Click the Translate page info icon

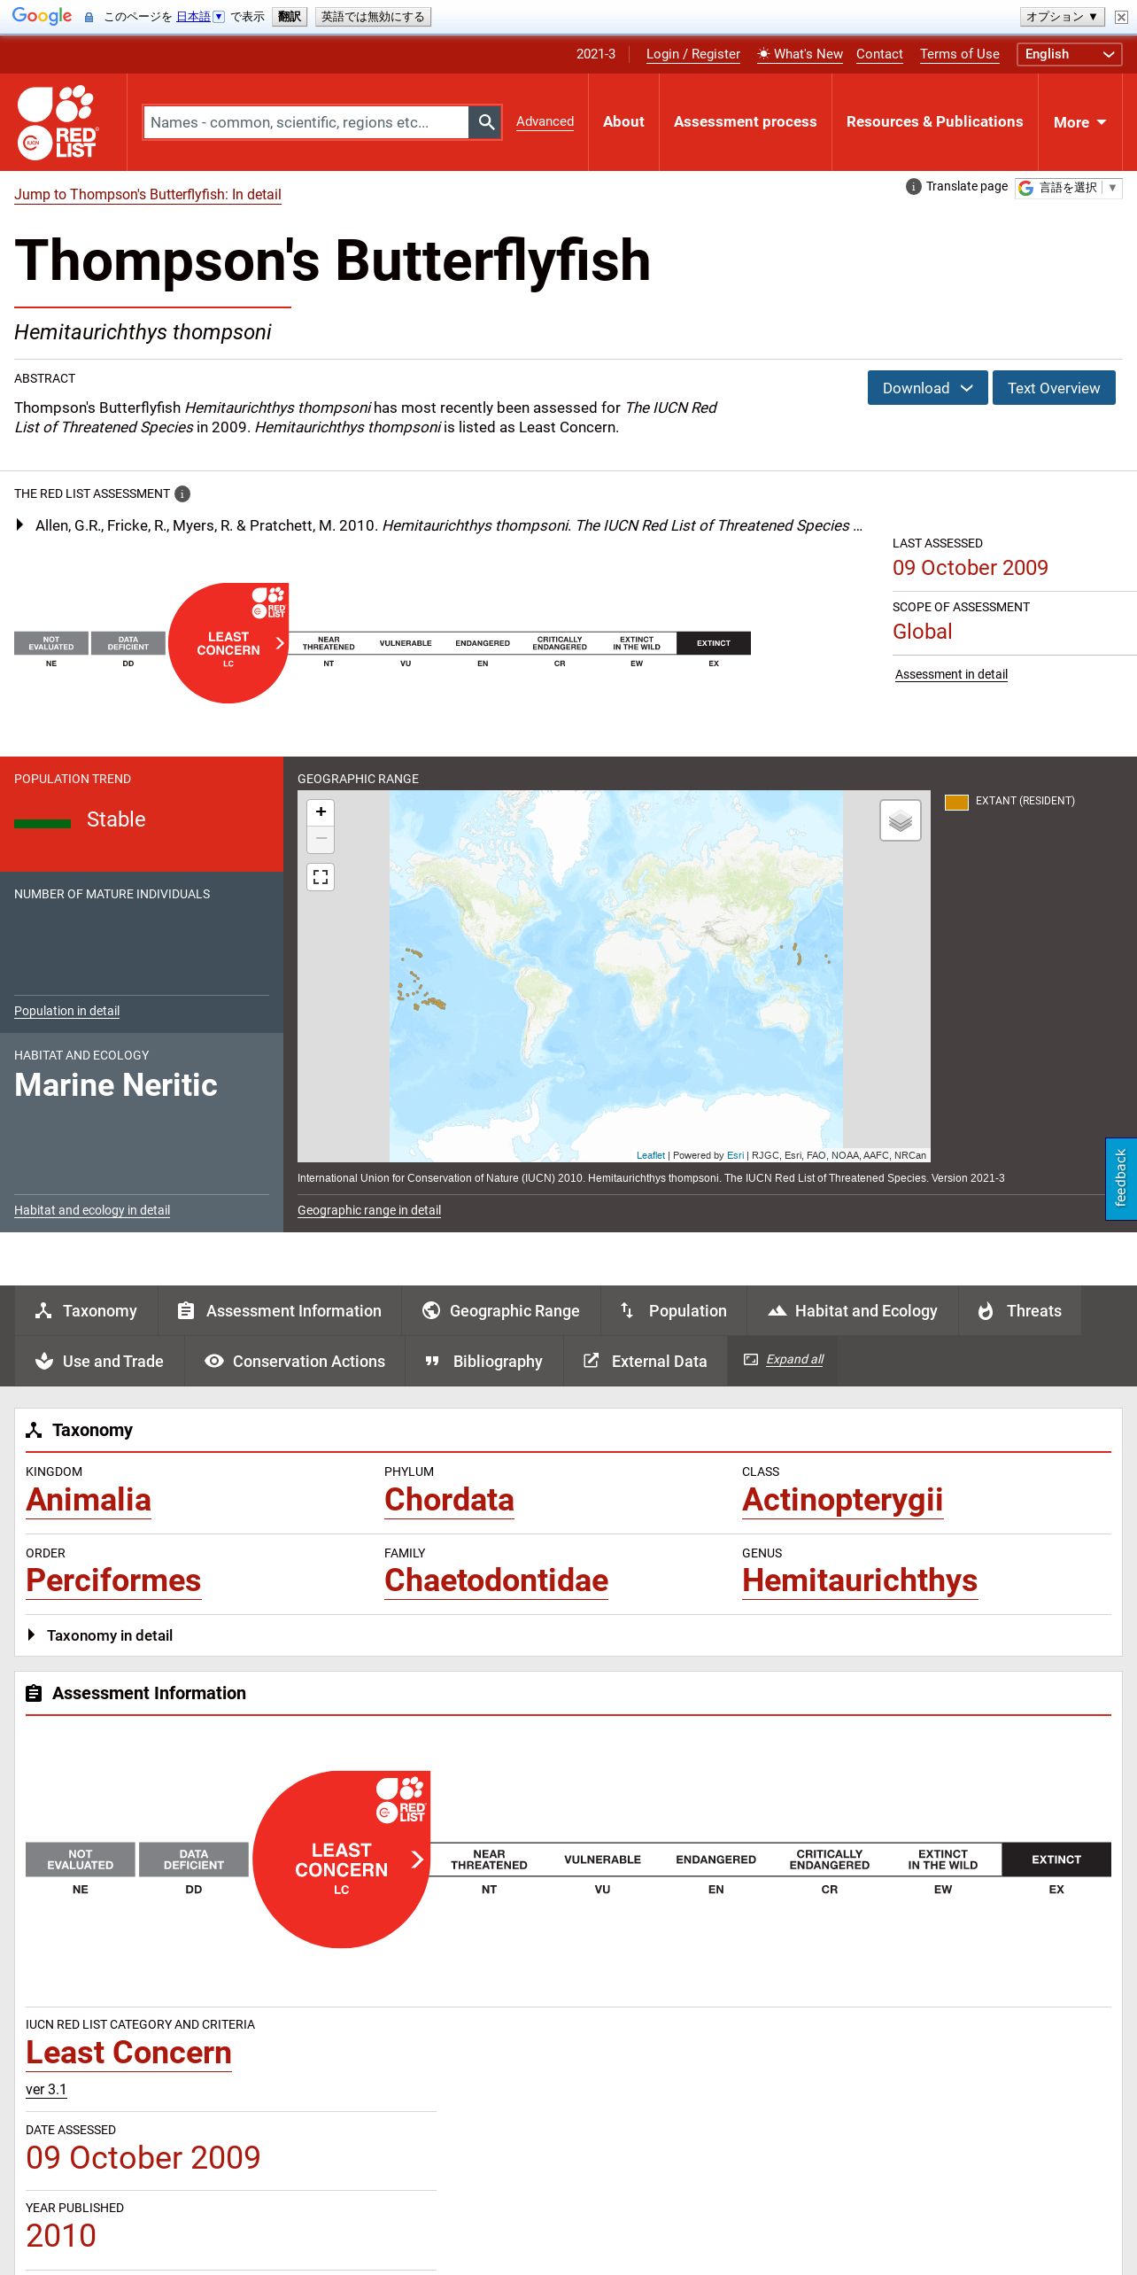click(x=913, y=187)
